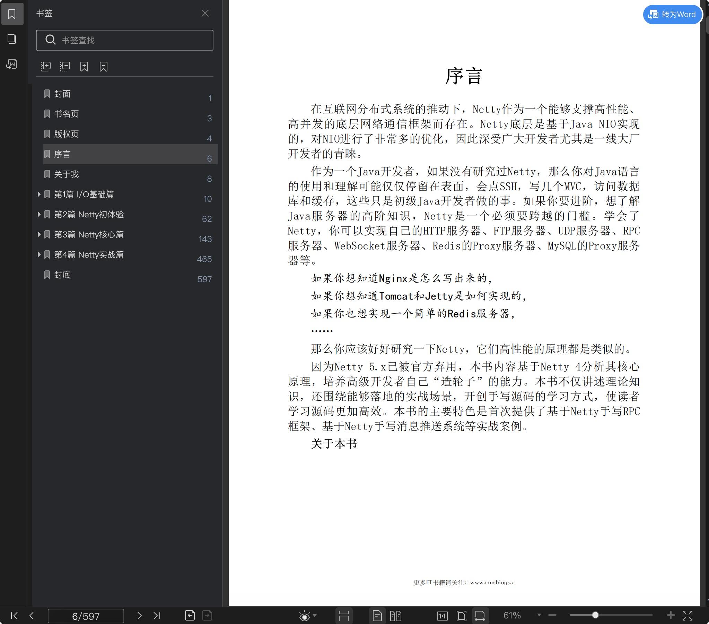Zoom out with minus button
709x624 pixels.
click(552, 615)
